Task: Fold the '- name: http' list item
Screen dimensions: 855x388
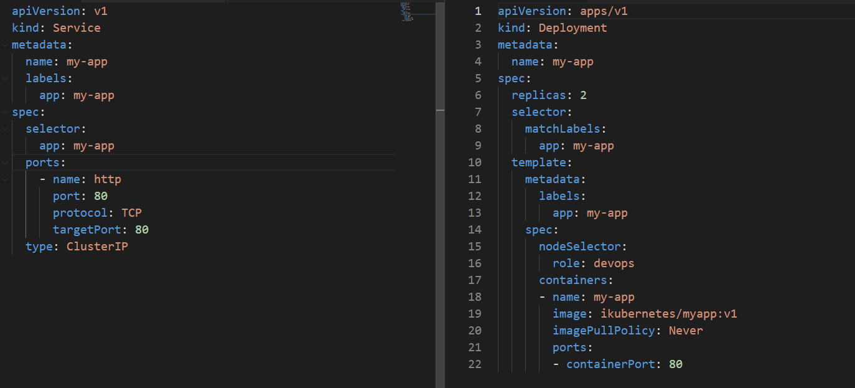Action: coord(5,179)
